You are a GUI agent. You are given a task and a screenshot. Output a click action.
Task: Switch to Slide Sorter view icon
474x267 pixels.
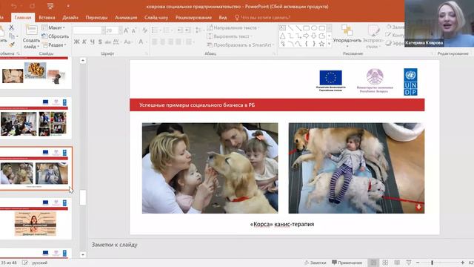point(385,263)
